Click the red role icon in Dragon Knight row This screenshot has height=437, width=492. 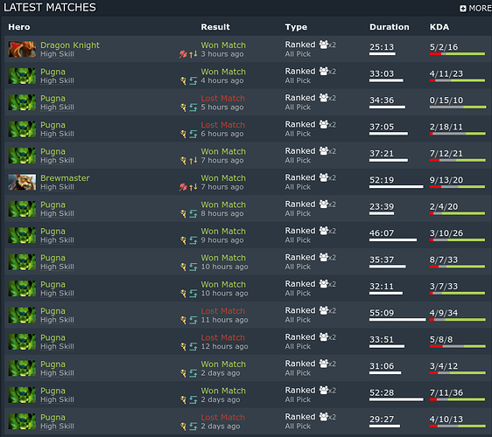183,54
